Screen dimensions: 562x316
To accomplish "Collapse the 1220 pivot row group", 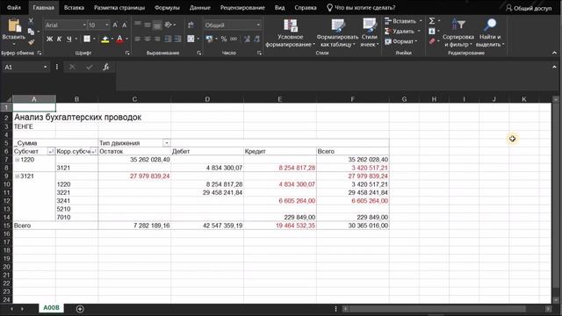I will [17, 160].
